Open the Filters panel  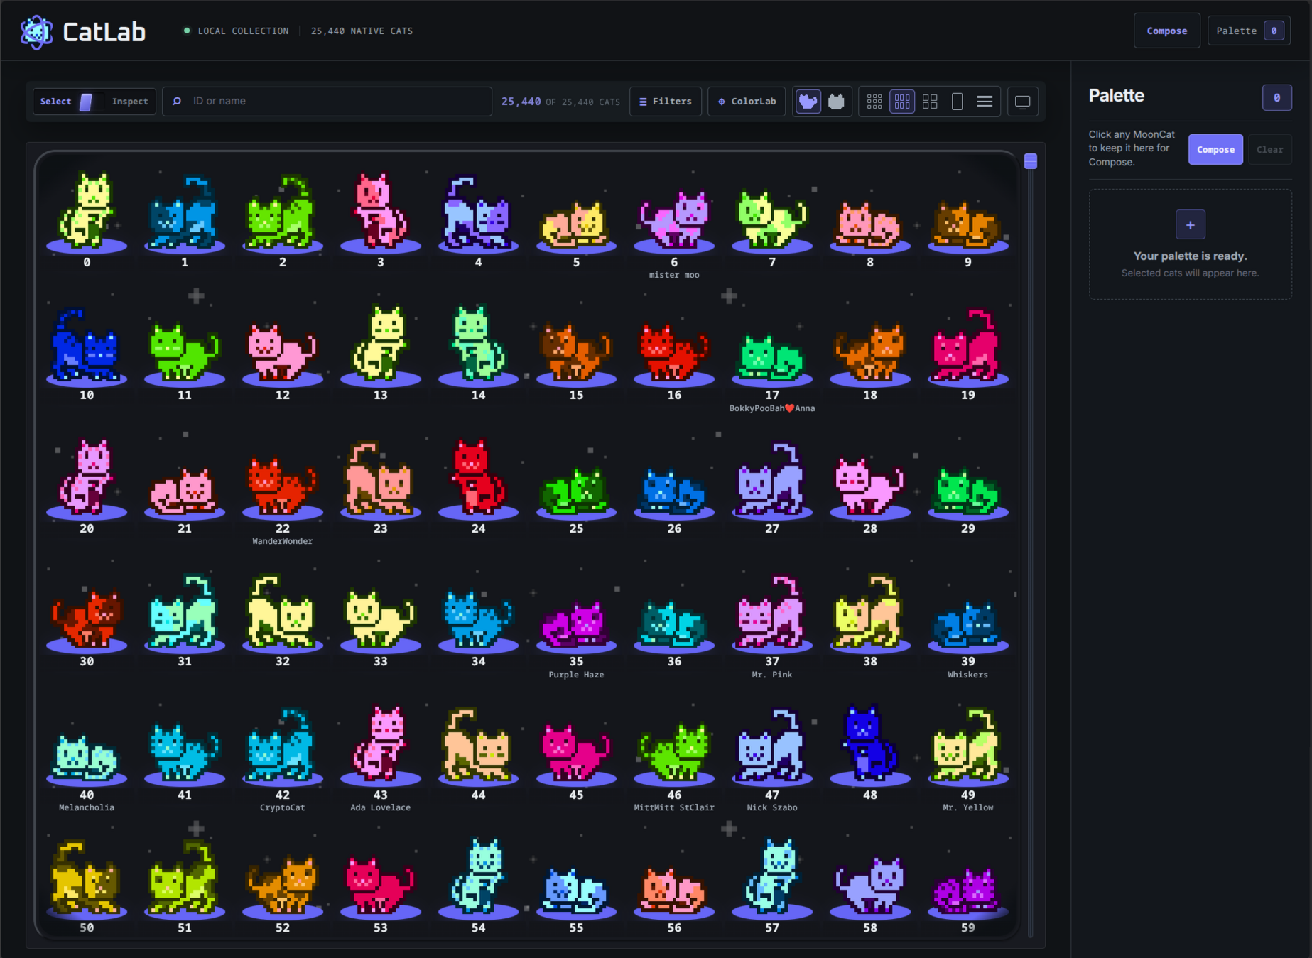666,102
